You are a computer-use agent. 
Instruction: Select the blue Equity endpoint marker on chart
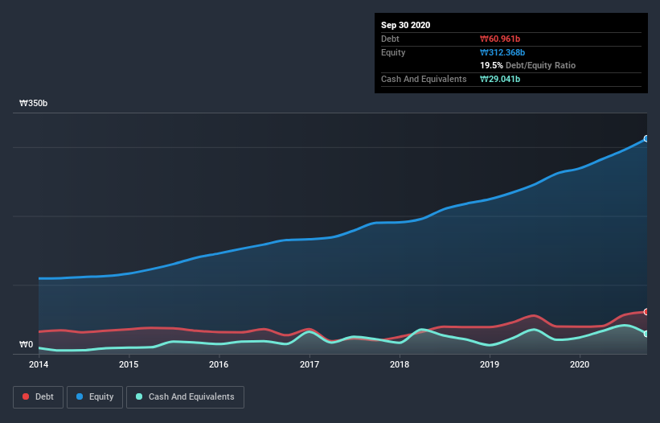point(646,138)
